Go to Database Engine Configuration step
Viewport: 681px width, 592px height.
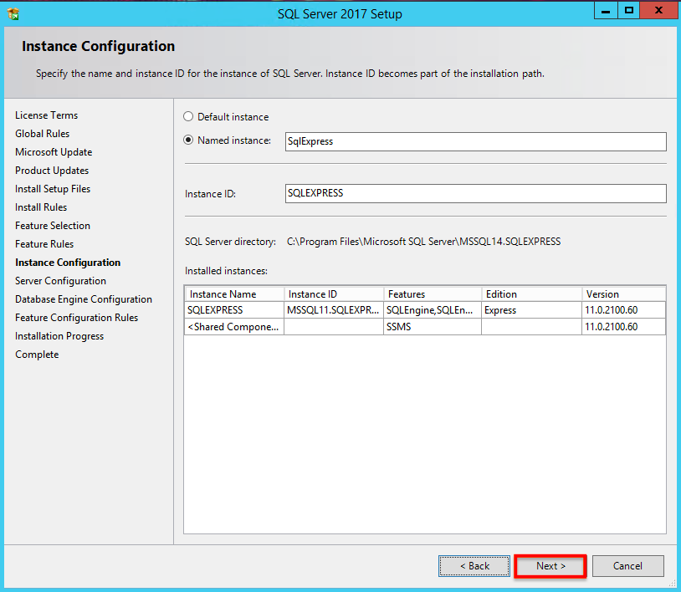click(x=84, y=299)
